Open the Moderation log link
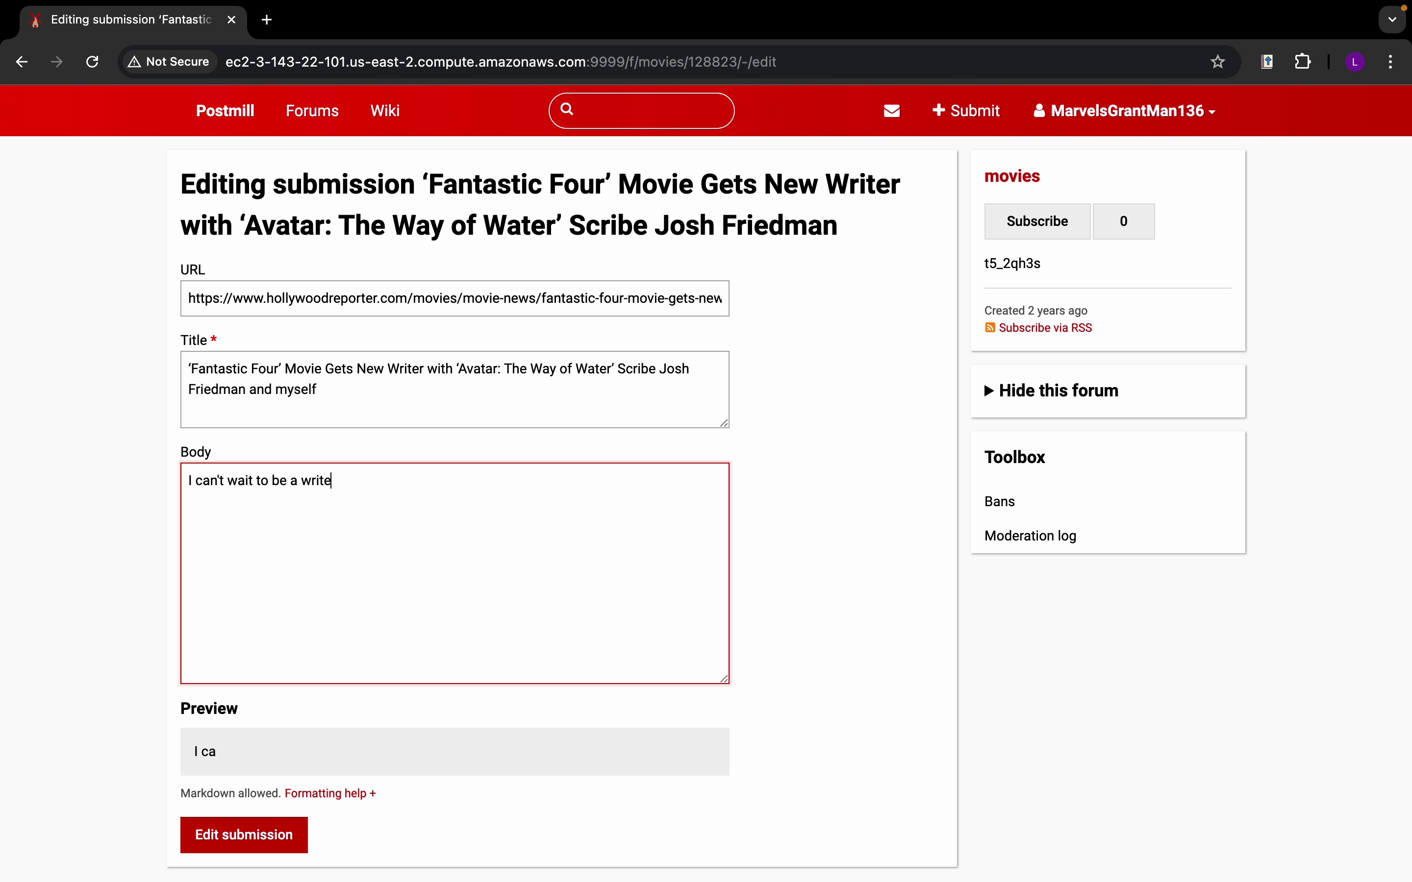This screenshot has height=882, width=1412. (x=1030, y=536)
